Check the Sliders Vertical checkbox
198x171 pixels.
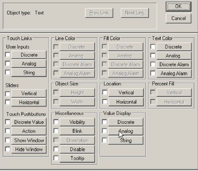pos(8,94)
